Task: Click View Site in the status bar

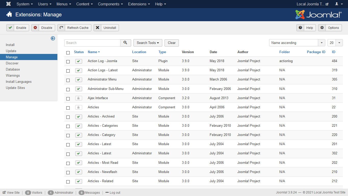Action: click(11, 192)
